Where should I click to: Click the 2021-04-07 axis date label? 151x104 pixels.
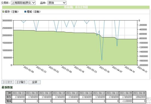pos(117,69)
